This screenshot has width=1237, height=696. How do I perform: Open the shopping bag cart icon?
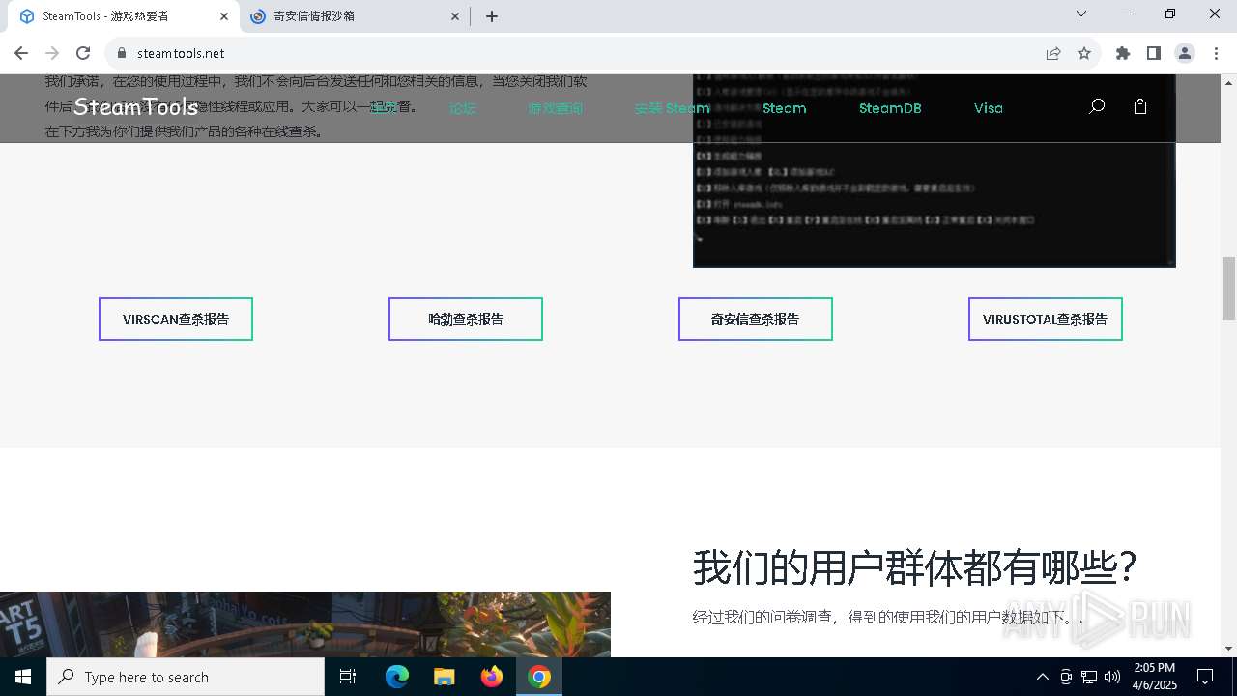pos(1140,107)
